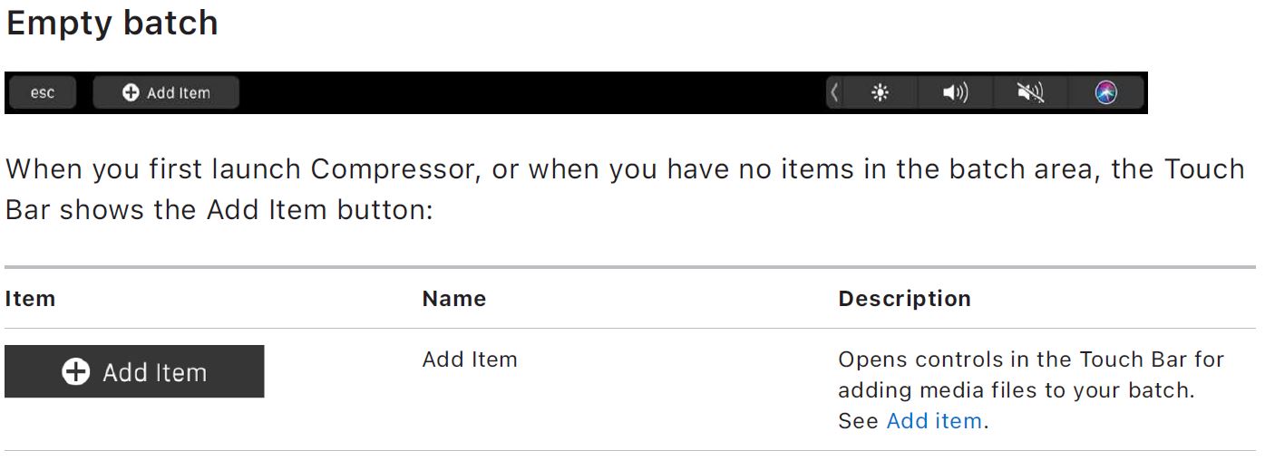Viewport: 1265px width, 460px height.
Task: Click the large Add Item image in table
Action: pyautogui.click(x=134, y=371)
